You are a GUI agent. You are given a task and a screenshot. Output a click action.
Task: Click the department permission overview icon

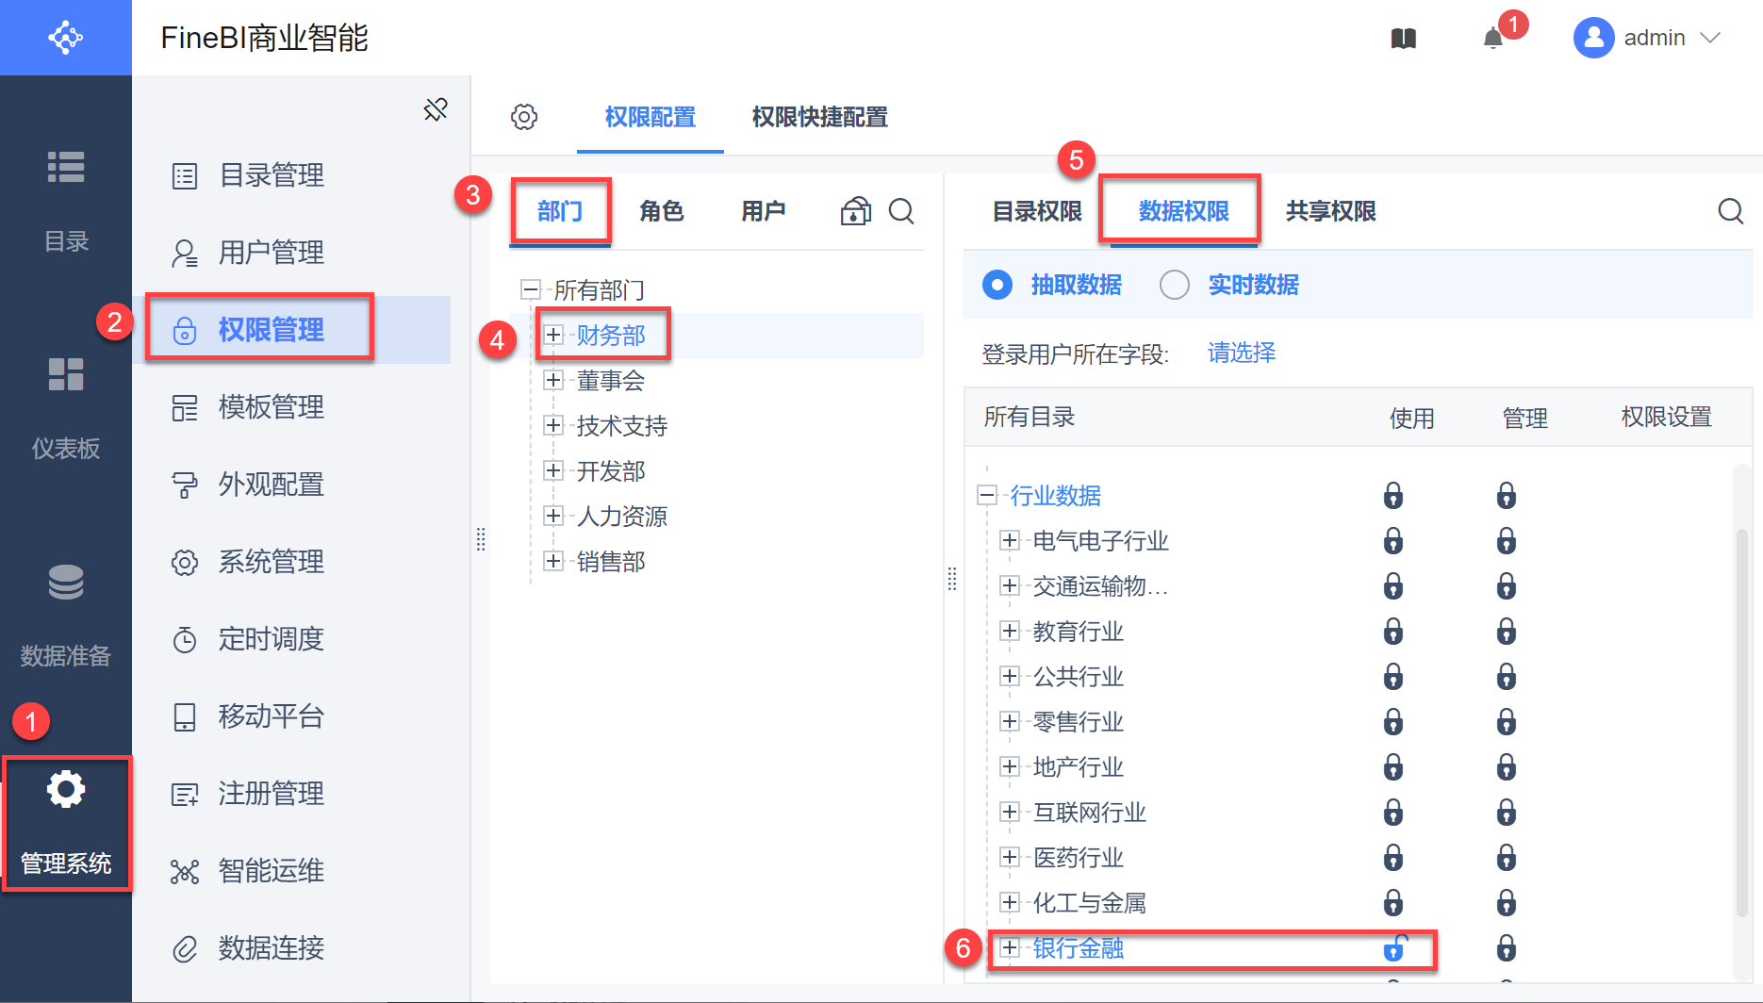point(855,211)
